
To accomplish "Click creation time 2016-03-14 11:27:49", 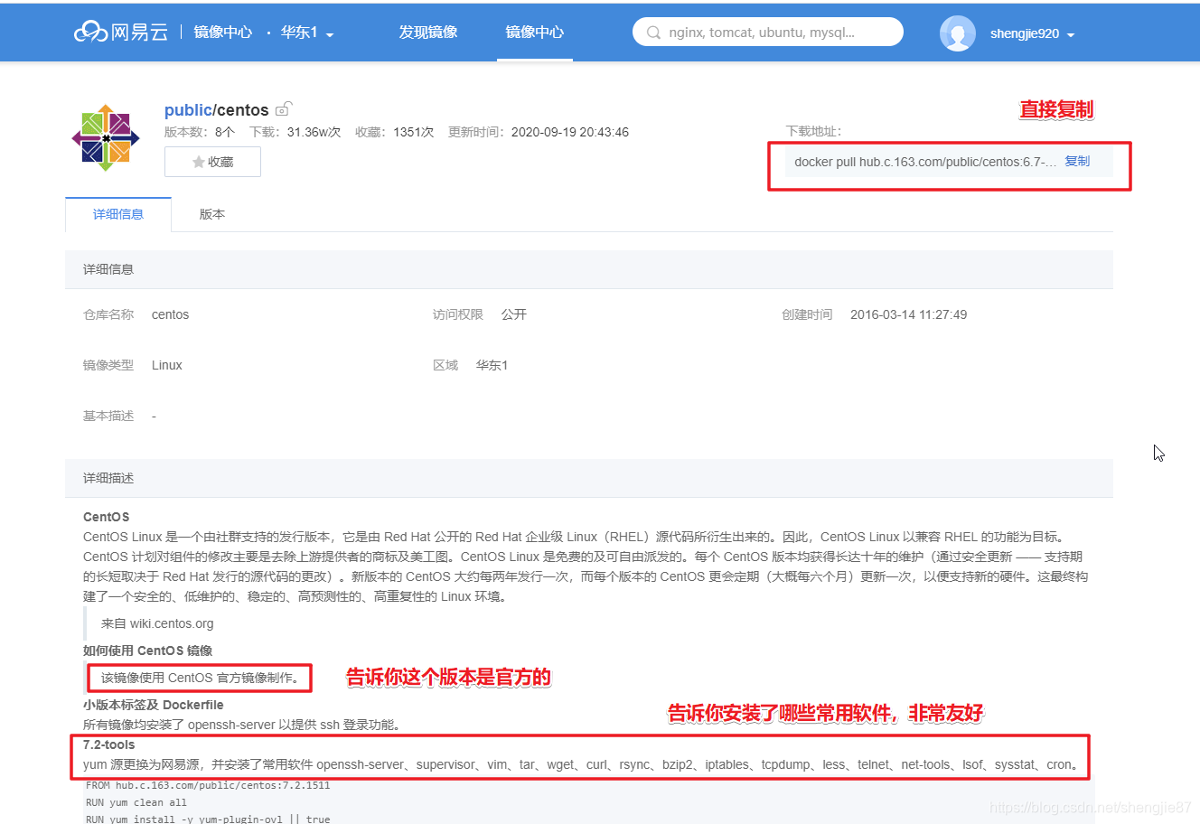I will coord(908,314).
